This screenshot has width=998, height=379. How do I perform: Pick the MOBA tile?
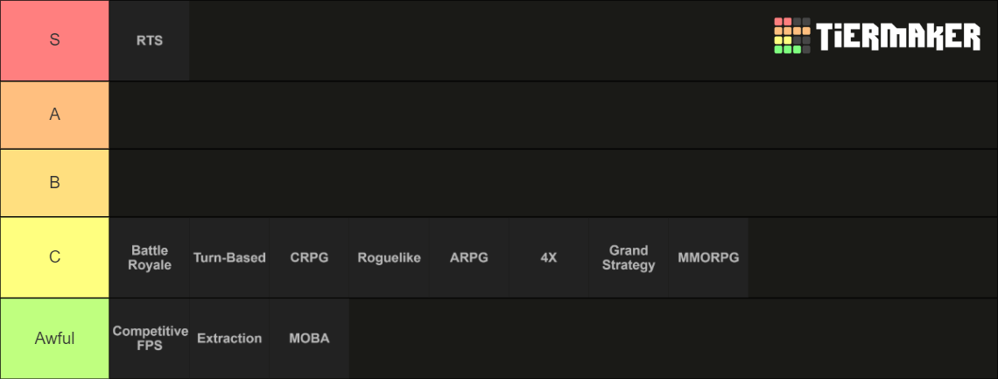309,338
